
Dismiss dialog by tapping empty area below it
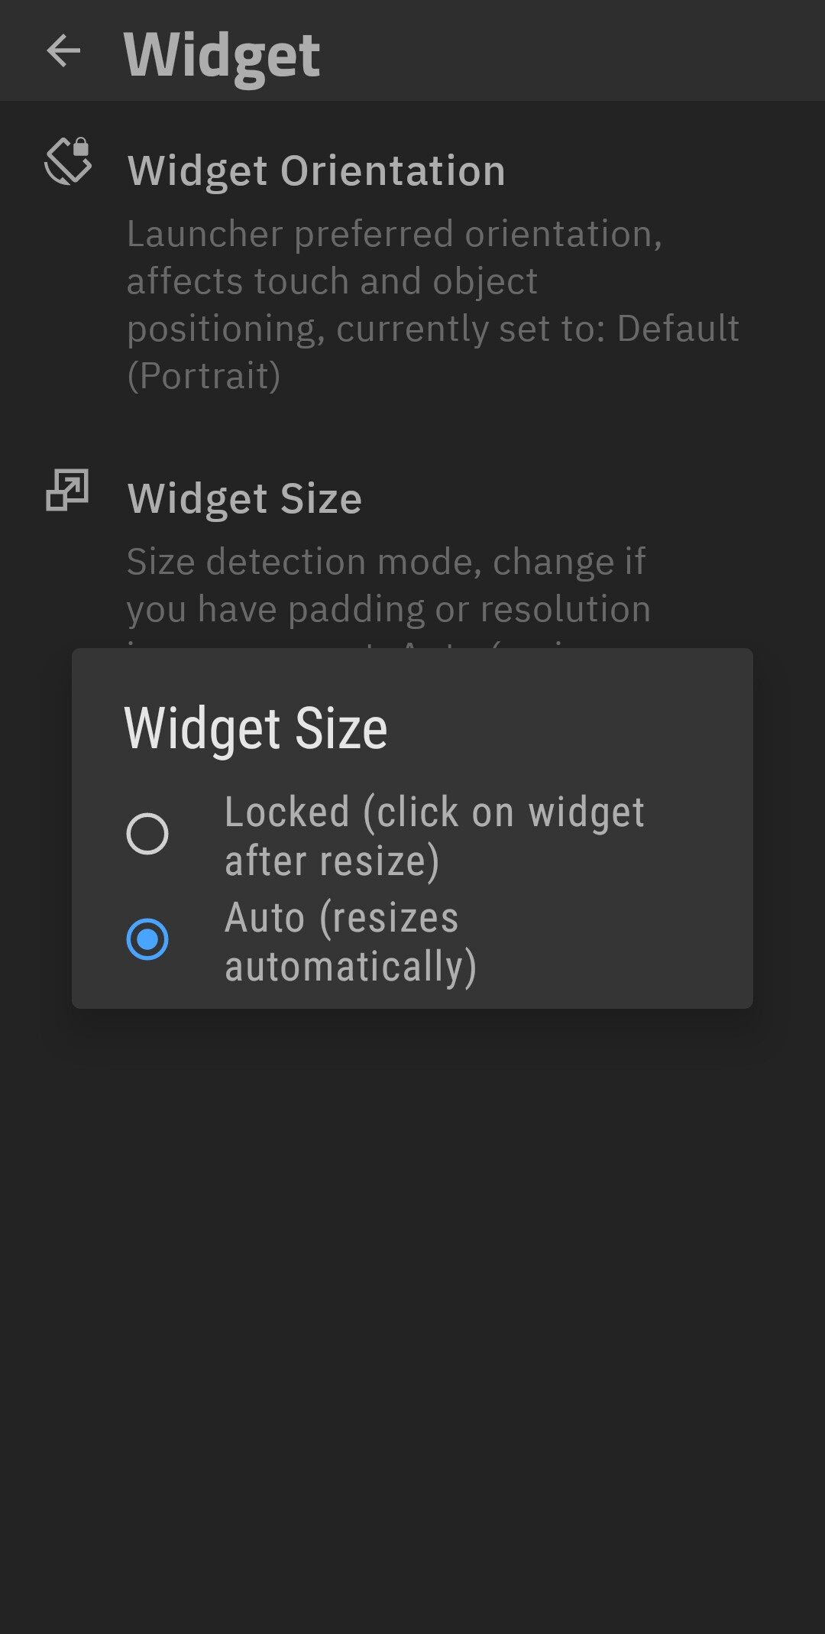[x=412, y=1299]
